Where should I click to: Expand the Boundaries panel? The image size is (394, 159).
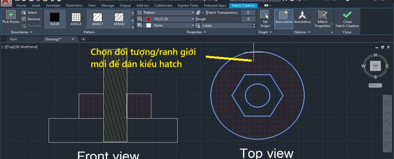[22, 32]
